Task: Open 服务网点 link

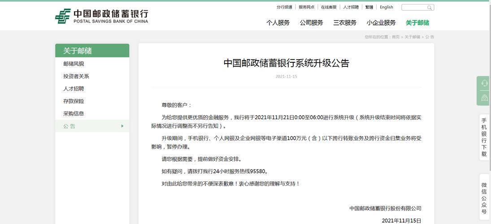Action: 307,7
